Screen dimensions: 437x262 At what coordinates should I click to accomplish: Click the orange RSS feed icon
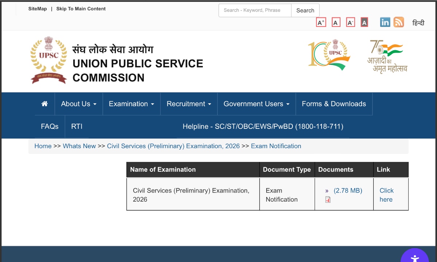(x=399, y=22)
